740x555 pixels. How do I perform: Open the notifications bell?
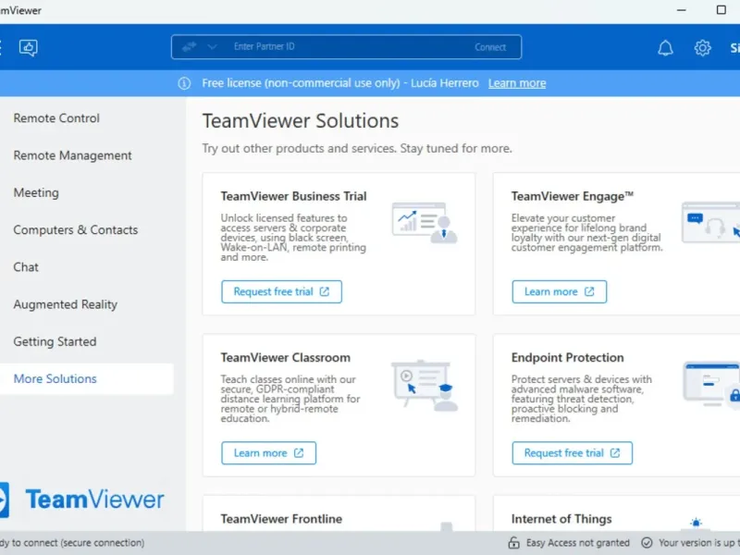[x=665, y=48]
